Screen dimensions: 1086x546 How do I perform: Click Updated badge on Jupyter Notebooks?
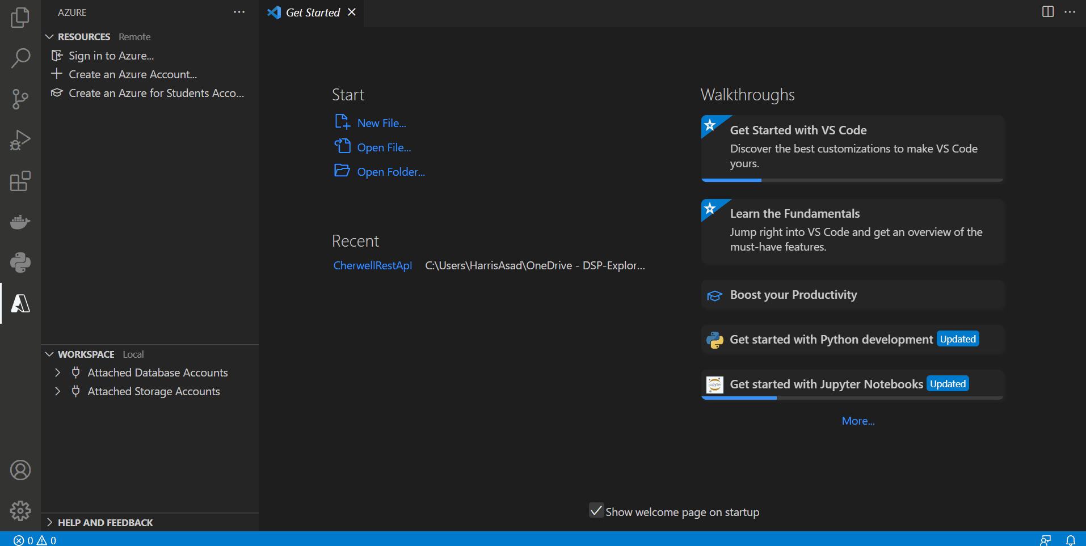pos(948,384)
